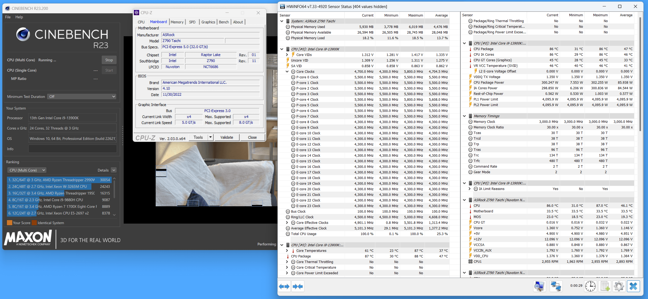The image size is (648, 299).
Task: Start logging with the sheet-plus icon
Action: [605, 286]
